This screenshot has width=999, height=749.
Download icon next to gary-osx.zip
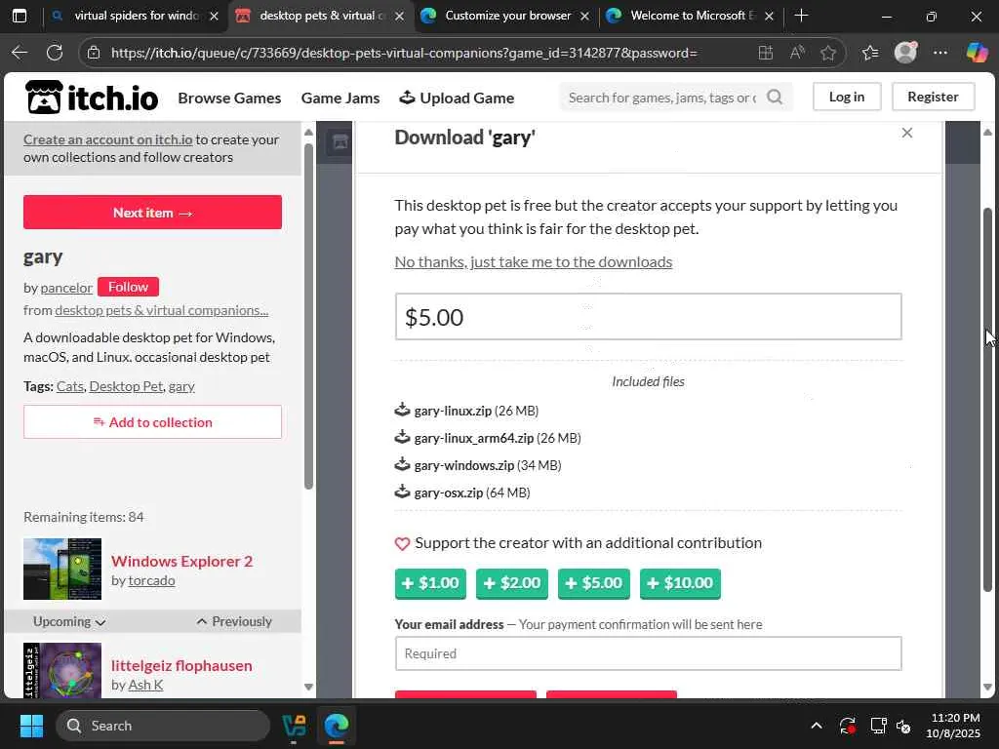(402, 492)
